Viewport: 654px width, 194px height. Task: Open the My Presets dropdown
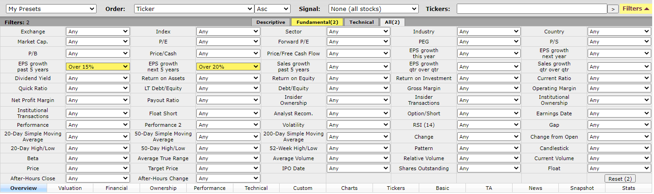[51, 9]
